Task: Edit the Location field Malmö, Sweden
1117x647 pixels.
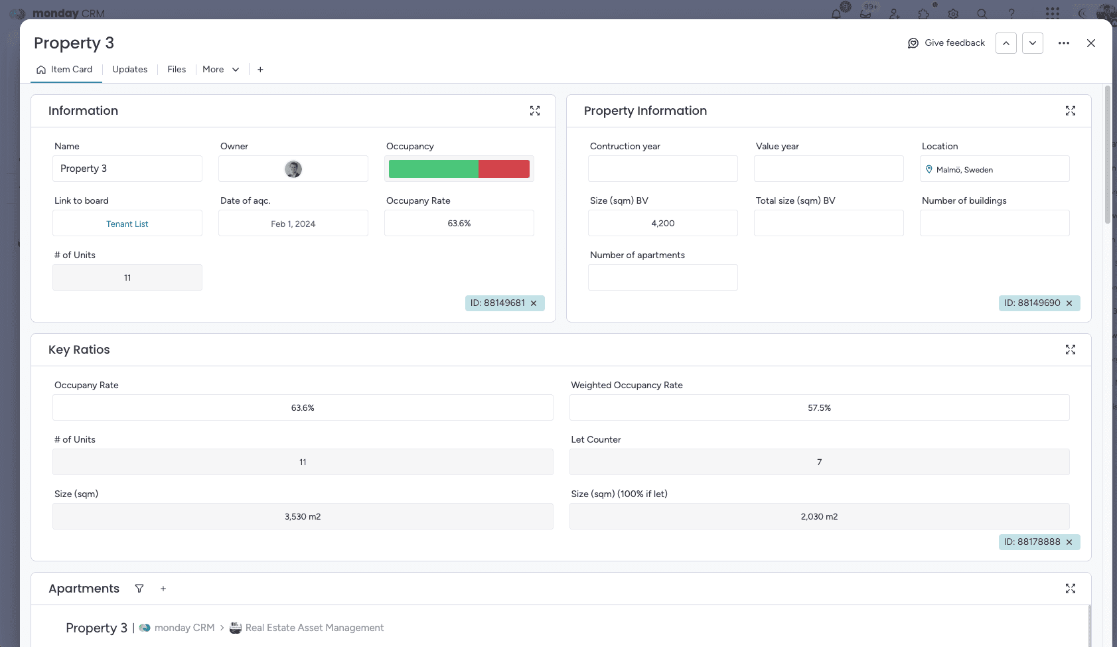Action: coord(995,169)
